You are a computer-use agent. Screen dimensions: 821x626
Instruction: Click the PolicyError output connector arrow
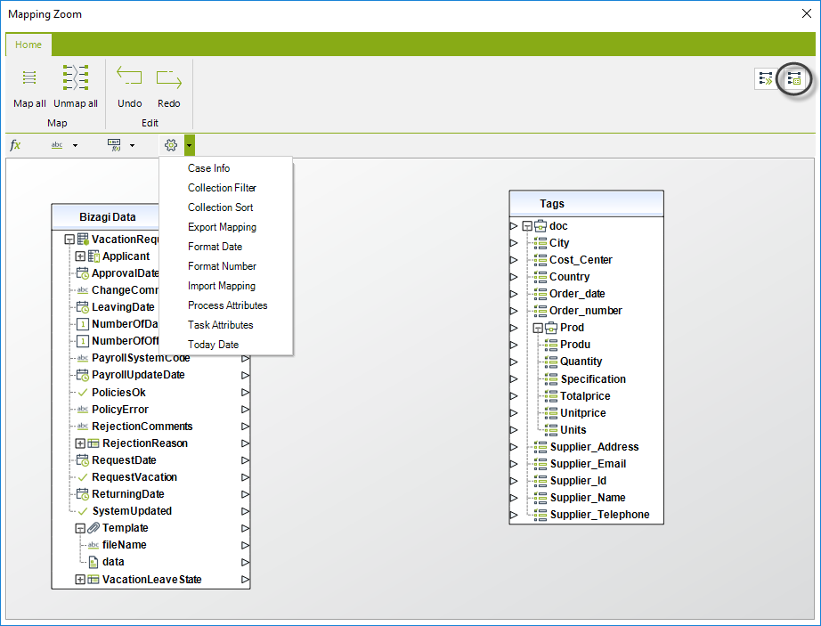[245, 410]
